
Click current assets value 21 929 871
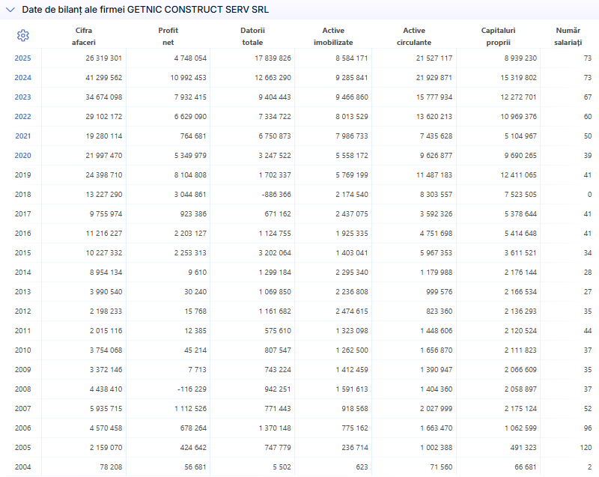pos(434,78)
